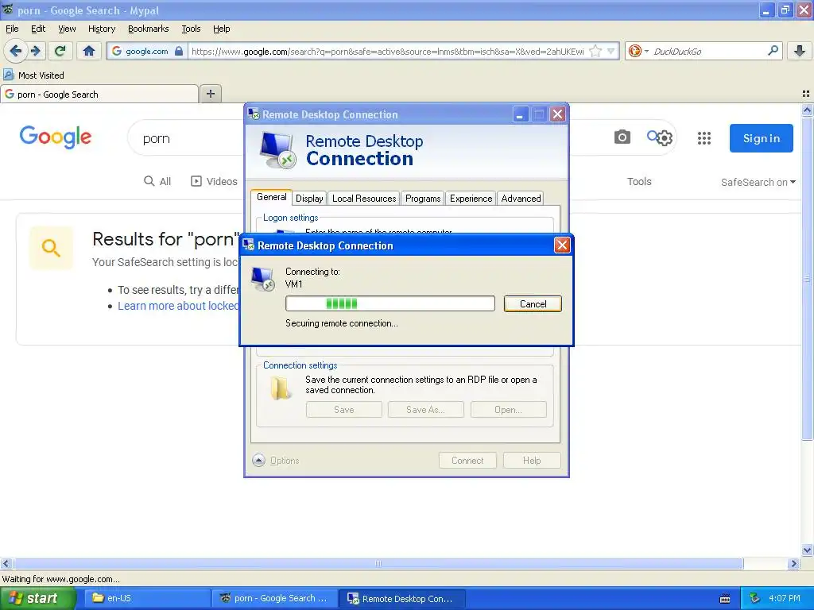Click the green connection progress bar
The height and width of the screenshot is (610, 814).
coord(390,303)
